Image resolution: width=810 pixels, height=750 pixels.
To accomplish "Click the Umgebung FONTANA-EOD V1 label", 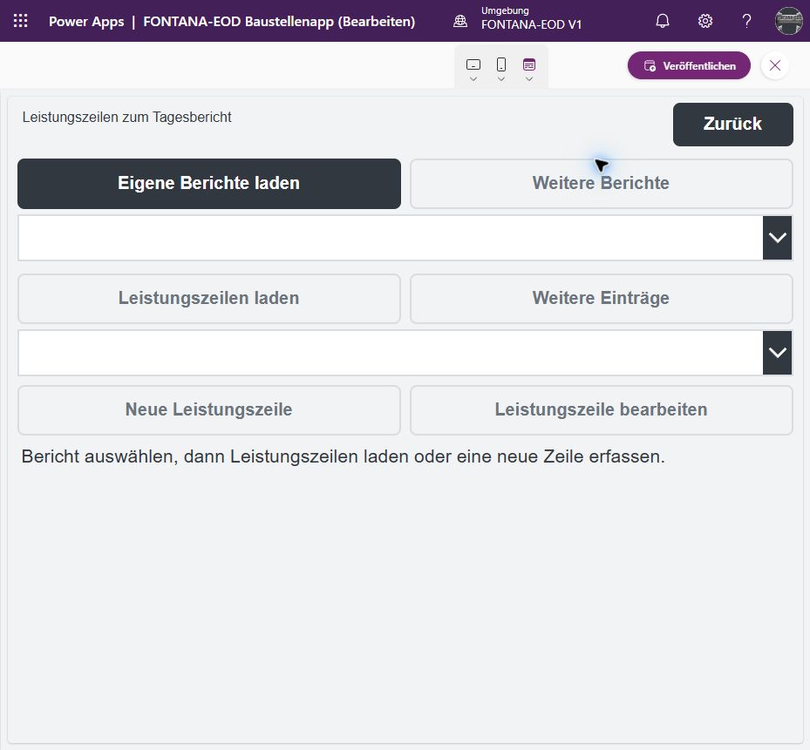I will (x=531, y=18).
